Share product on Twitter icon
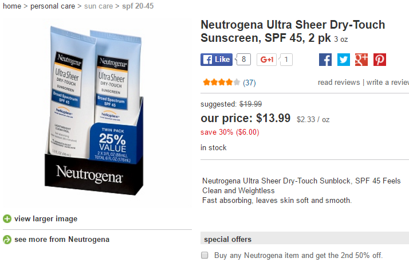This screenshot has height=266, width=409. click(x=344, y=60)
